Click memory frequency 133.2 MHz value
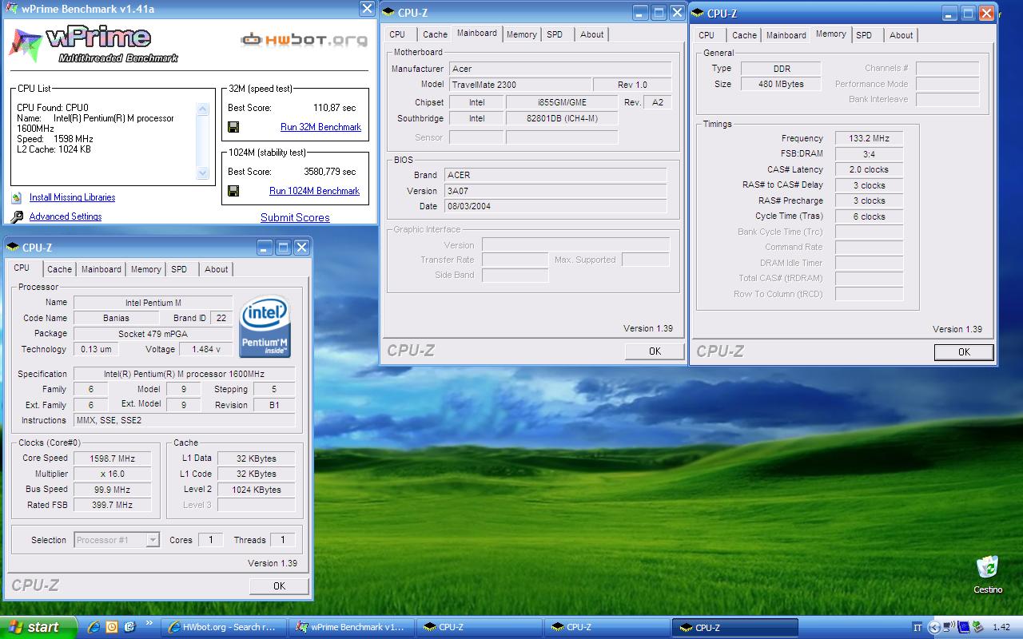This screenshot has height=639, width=1023. tap(869, 138)
